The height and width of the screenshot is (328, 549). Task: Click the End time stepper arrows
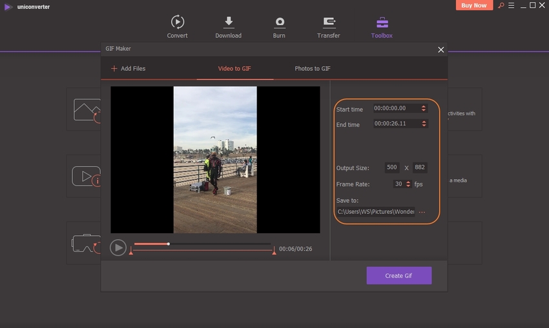tap(423, 124)
